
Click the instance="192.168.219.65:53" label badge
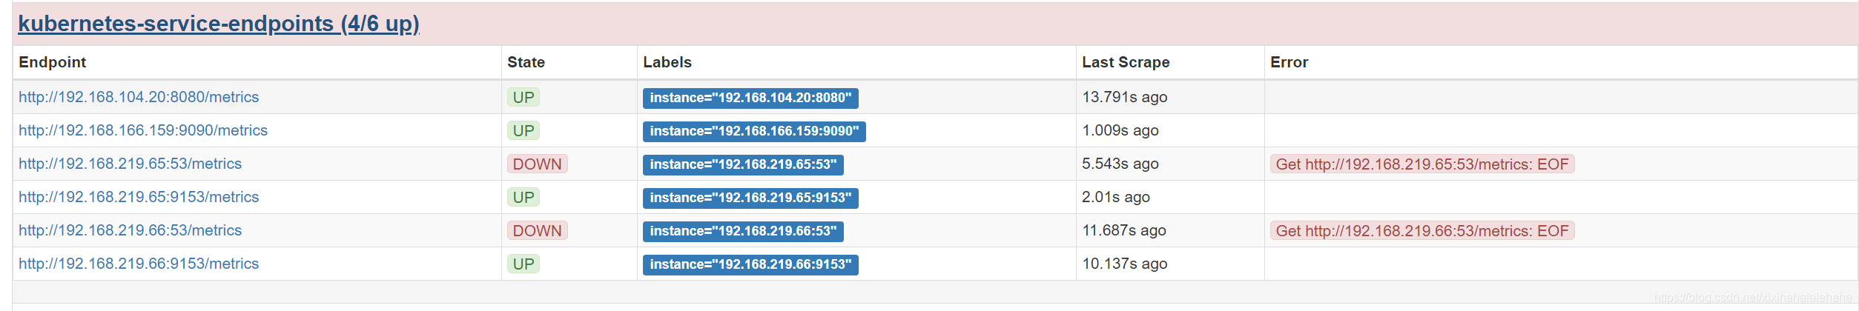[743, 164]
